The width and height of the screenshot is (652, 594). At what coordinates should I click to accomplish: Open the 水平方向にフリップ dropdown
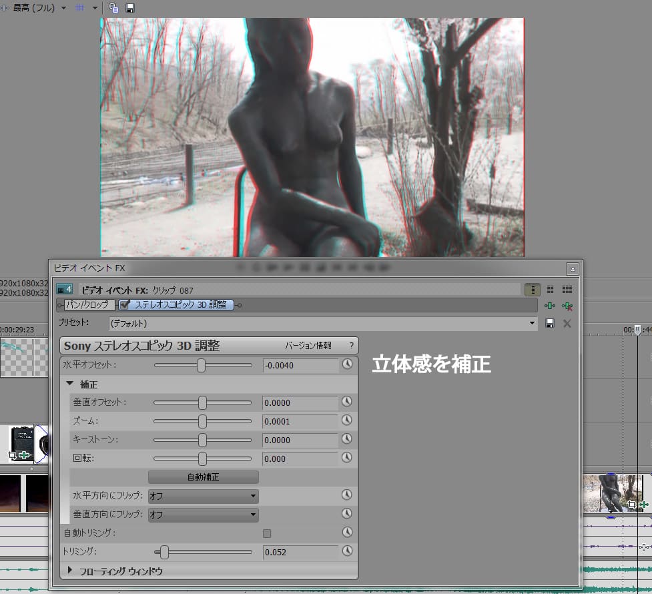[253, 496]
